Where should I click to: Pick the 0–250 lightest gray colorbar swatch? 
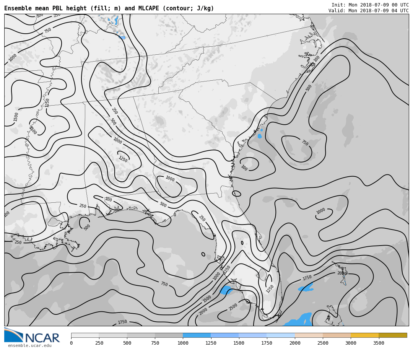coord(85,335)
